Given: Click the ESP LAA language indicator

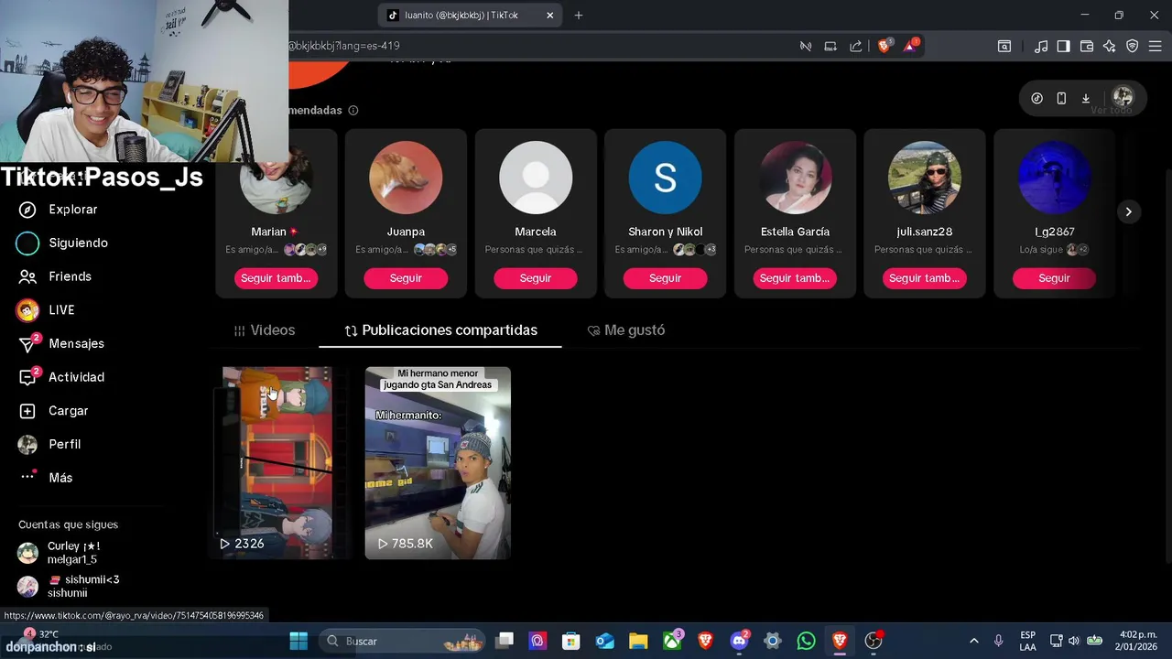Looking at the screenshot, I should (x=1028, y=641).
